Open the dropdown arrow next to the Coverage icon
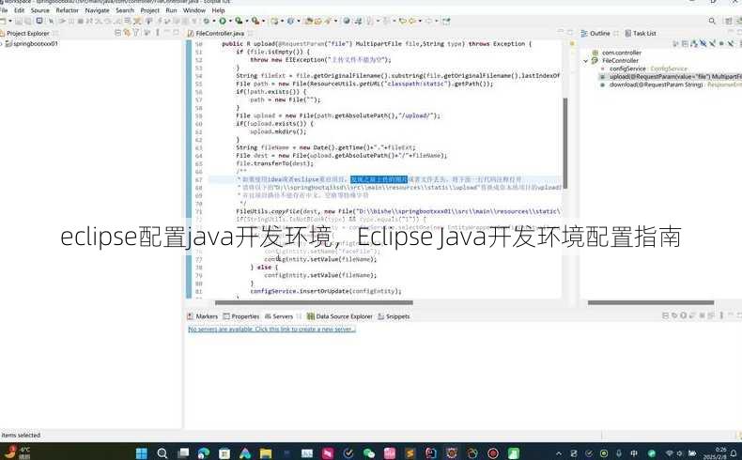The image size is (742, 460). 246,22
